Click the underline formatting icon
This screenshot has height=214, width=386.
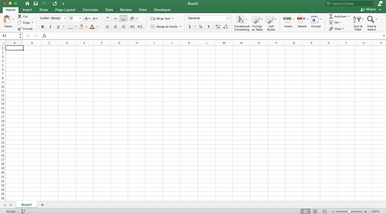tap(58, 27)
